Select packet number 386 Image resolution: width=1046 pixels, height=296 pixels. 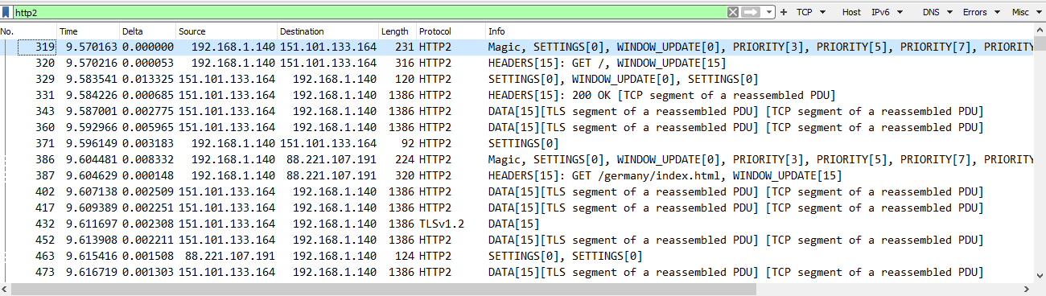coord(46,159)
